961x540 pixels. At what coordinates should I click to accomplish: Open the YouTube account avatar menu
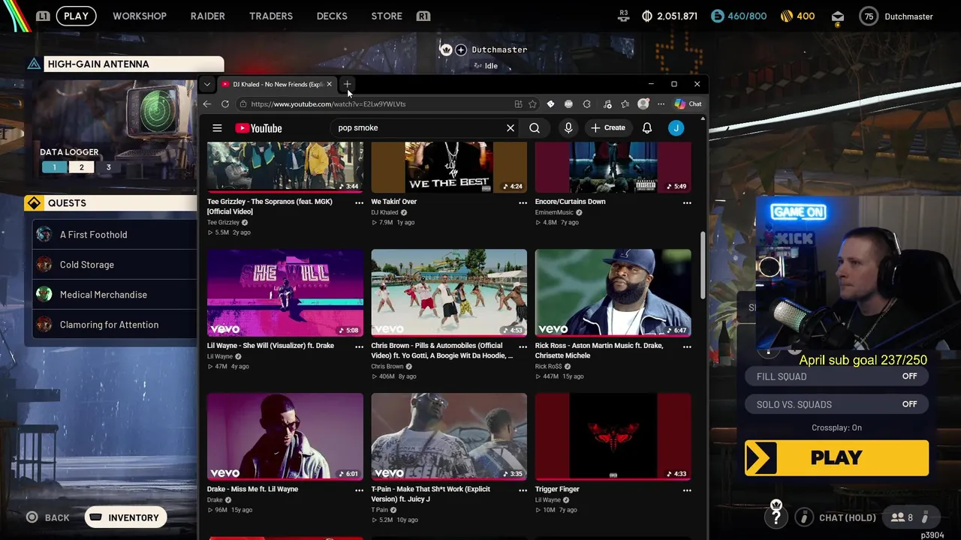676,128
